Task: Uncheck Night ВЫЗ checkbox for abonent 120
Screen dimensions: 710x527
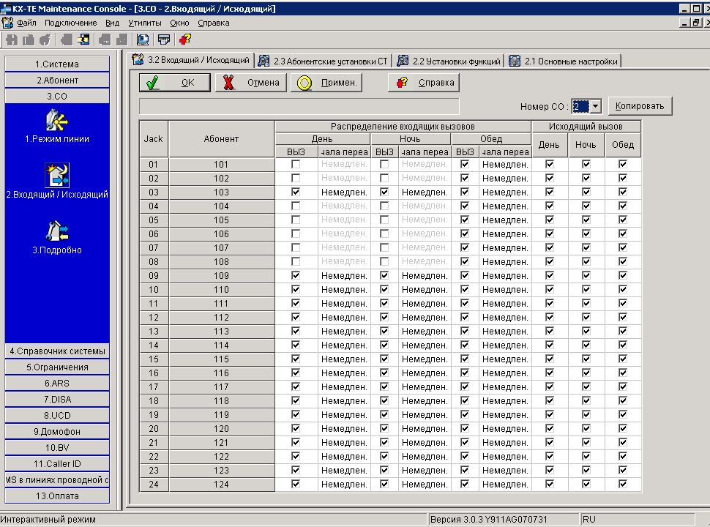Action: 384,428
